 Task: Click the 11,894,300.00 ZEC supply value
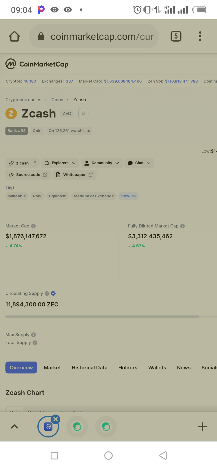[32, 304]
